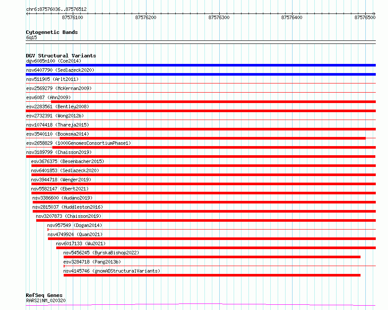Select variant label nsv5582147 (Ebert2021)

click(x=60, y=189)
